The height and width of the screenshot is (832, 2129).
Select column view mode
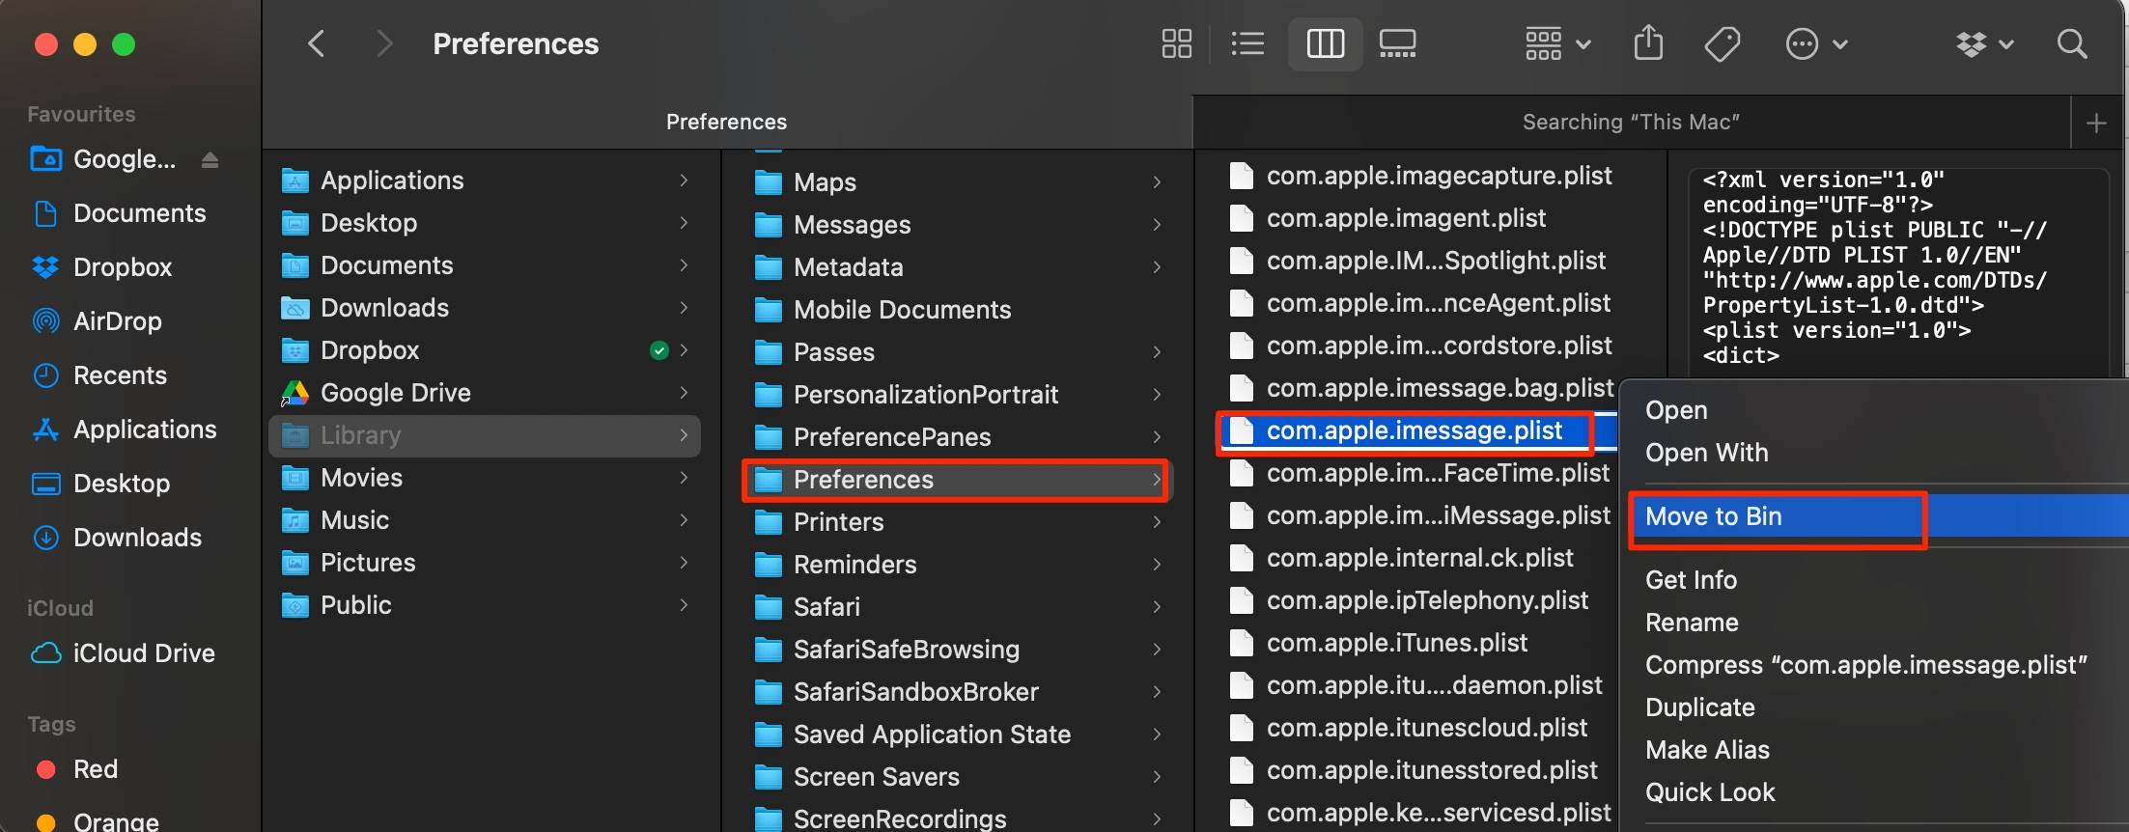pyautogui.click(x=1325, y=43)
